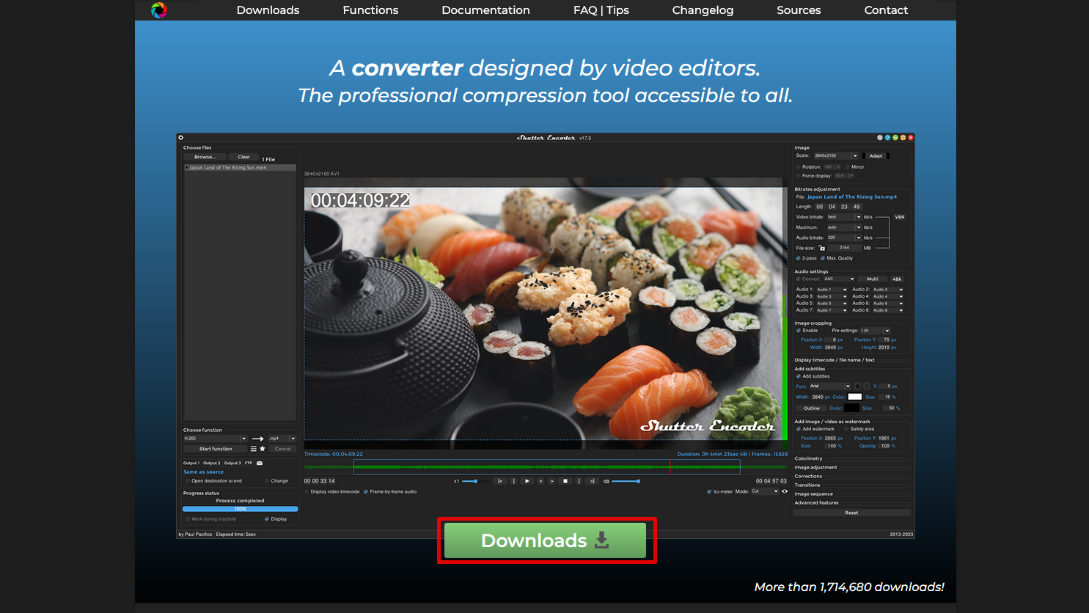The image size is (1089, 613).
Task: Click the download arrow icon on Downloads button
Action: click(x=602, y=540)
